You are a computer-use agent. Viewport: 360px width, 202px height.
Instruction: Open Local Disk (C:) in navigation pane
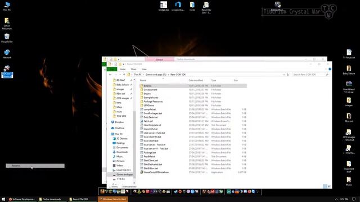(x=121, y=170)
